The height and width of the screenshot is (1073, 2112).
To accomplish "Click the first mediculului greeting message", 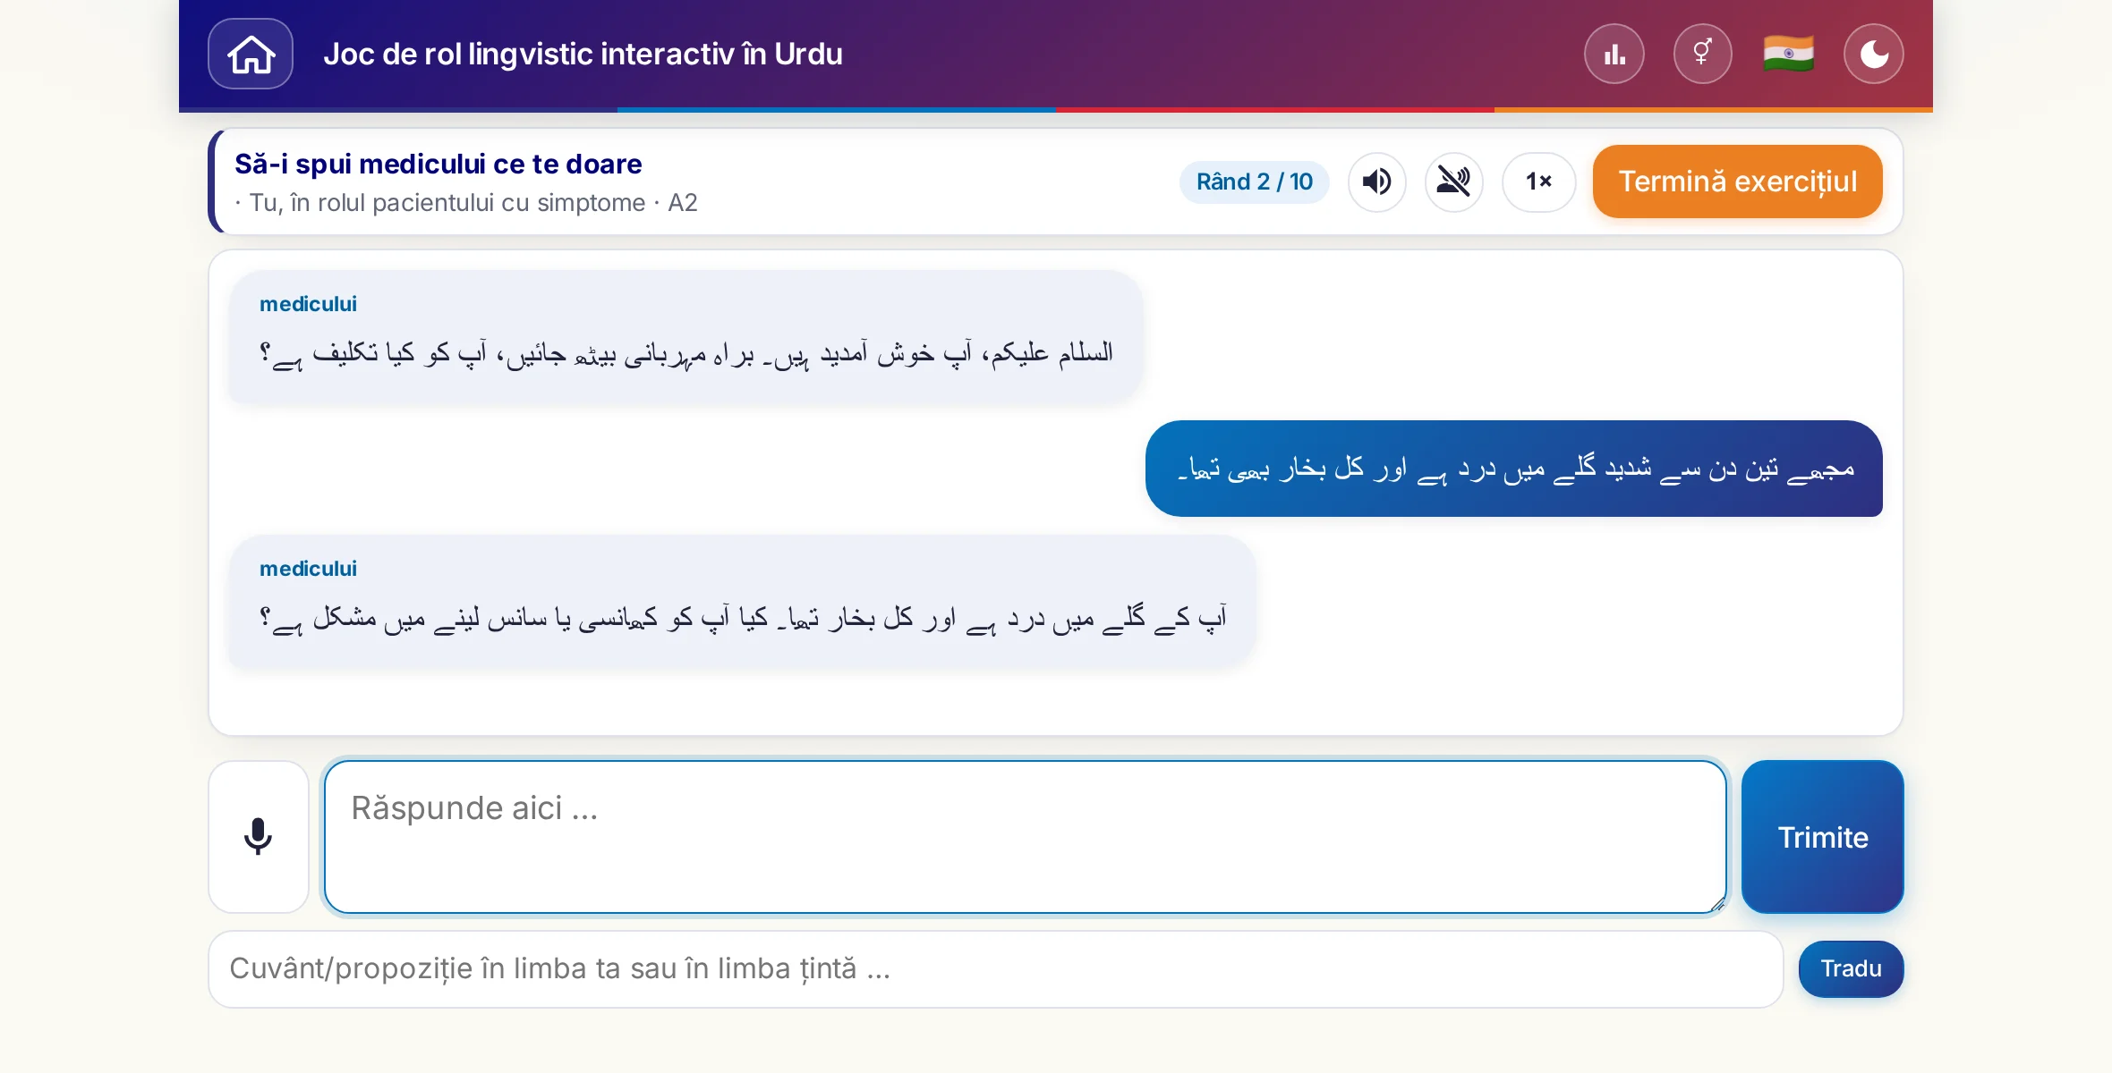I will pyautogui.click(x=686, y=337).
